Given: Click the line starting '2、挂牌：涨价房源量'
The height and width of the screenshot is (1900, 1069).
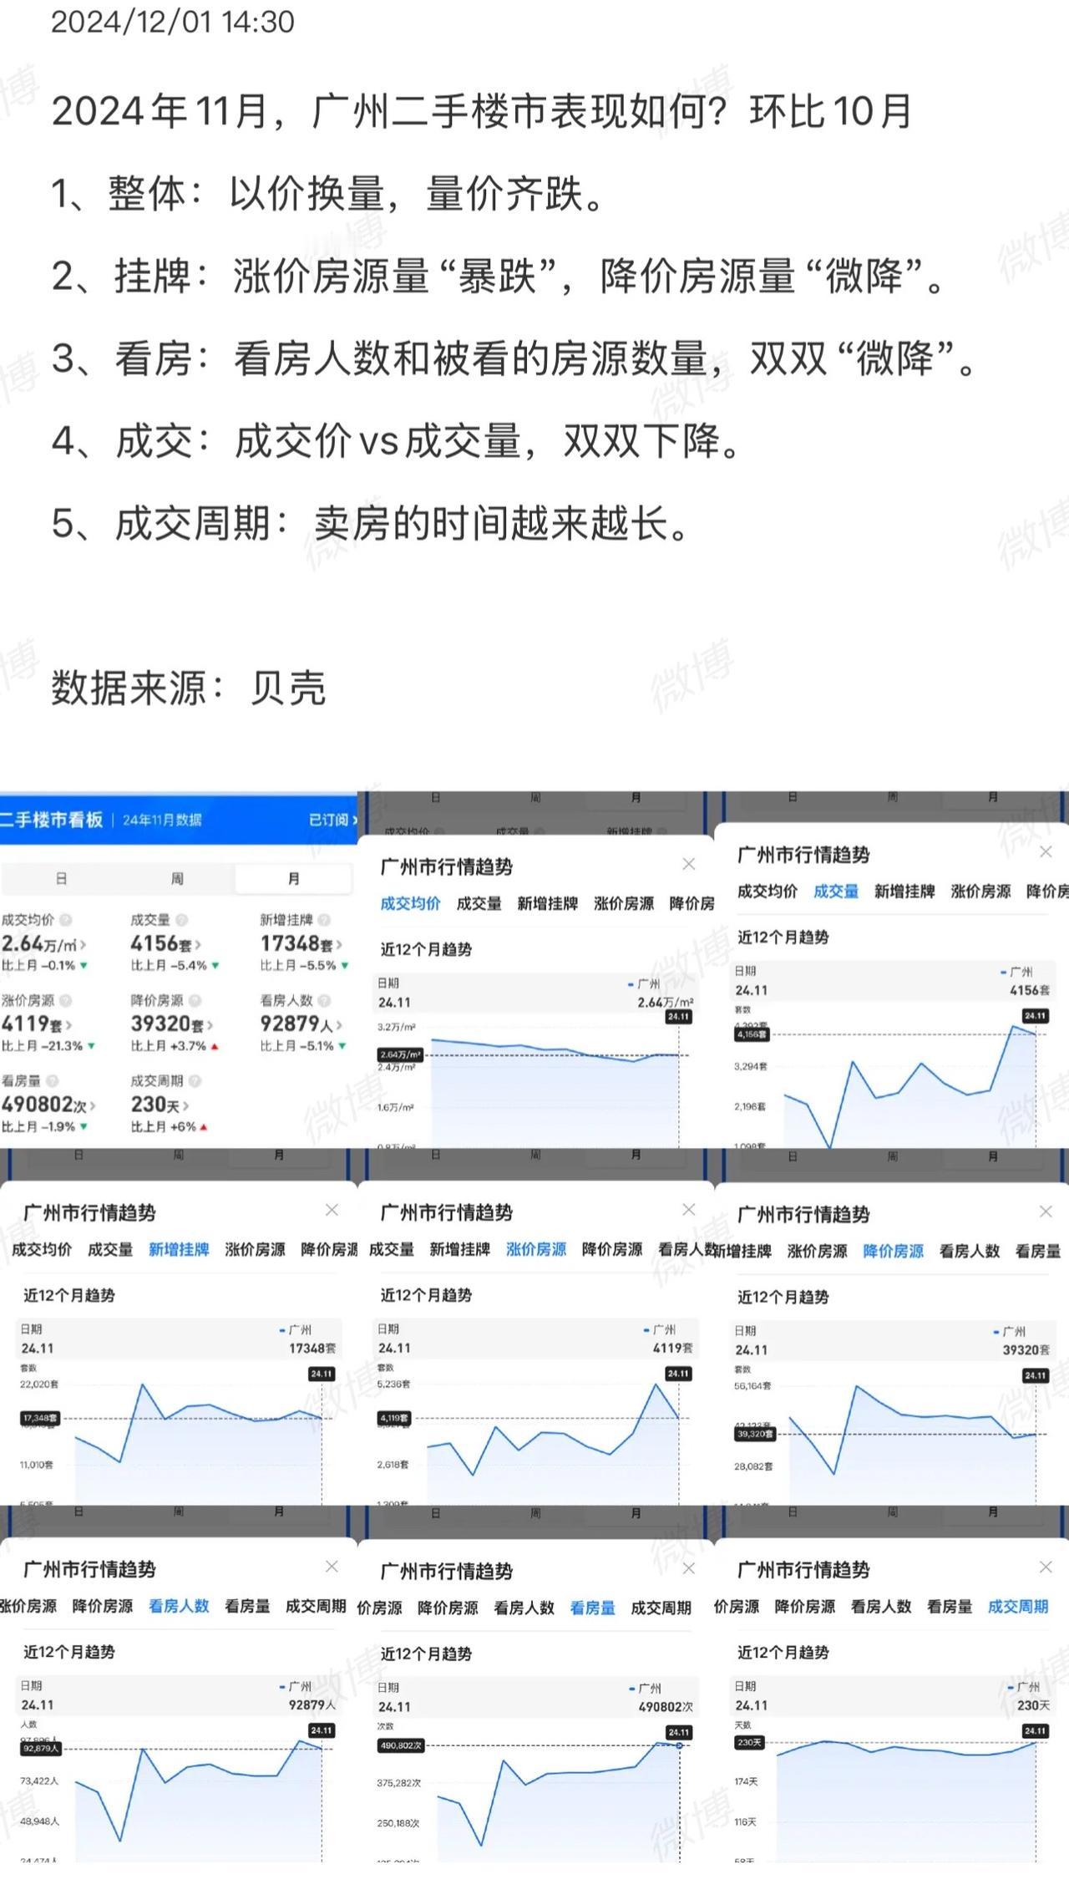Looking at the screenshot, I should click(x=499, y=276).
